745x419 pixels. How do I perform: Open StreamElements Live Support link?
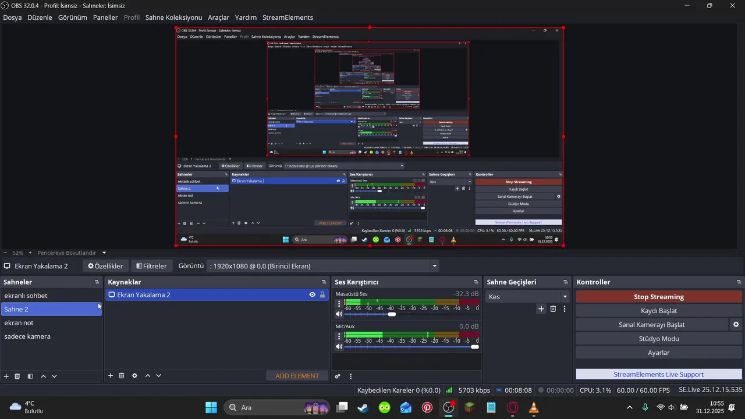point(659,374)
